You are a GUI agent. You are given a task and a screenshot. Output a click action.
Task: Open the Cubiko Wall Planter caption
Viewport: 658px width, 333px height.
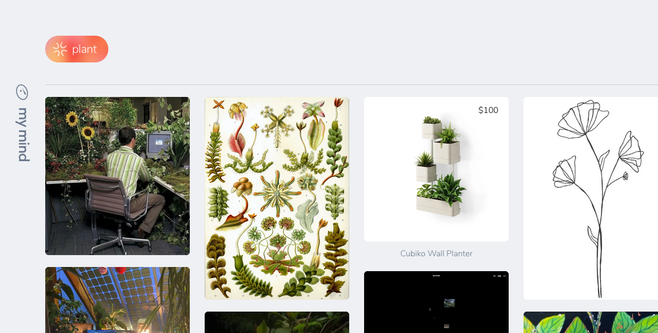pos(437,253)
